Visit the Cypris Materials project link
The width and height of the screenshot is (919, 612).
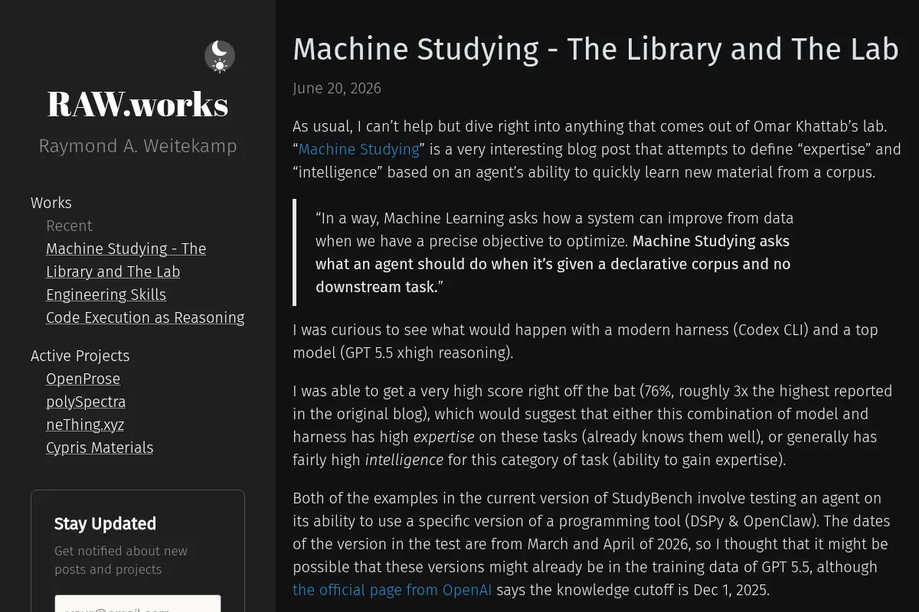coord(100,448)
